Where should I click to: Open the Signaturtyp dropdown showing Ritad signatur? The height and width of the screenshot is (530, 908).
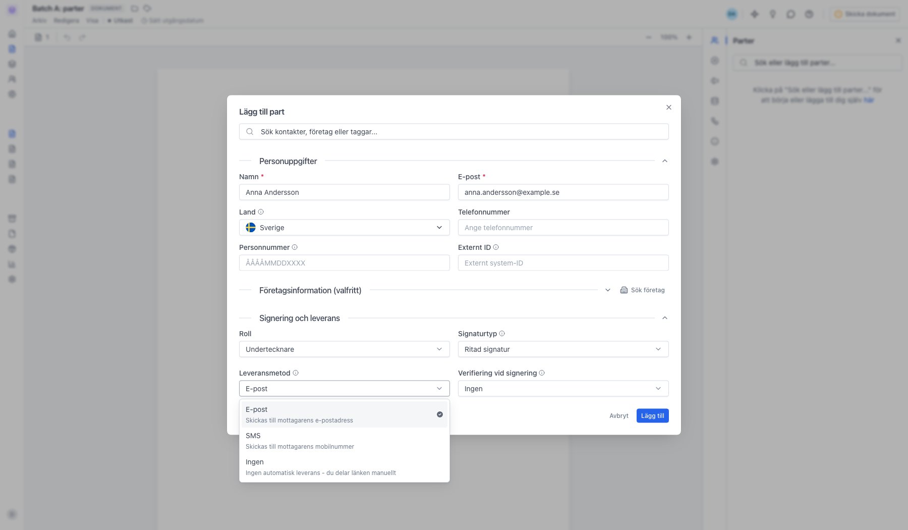point(563,349)
